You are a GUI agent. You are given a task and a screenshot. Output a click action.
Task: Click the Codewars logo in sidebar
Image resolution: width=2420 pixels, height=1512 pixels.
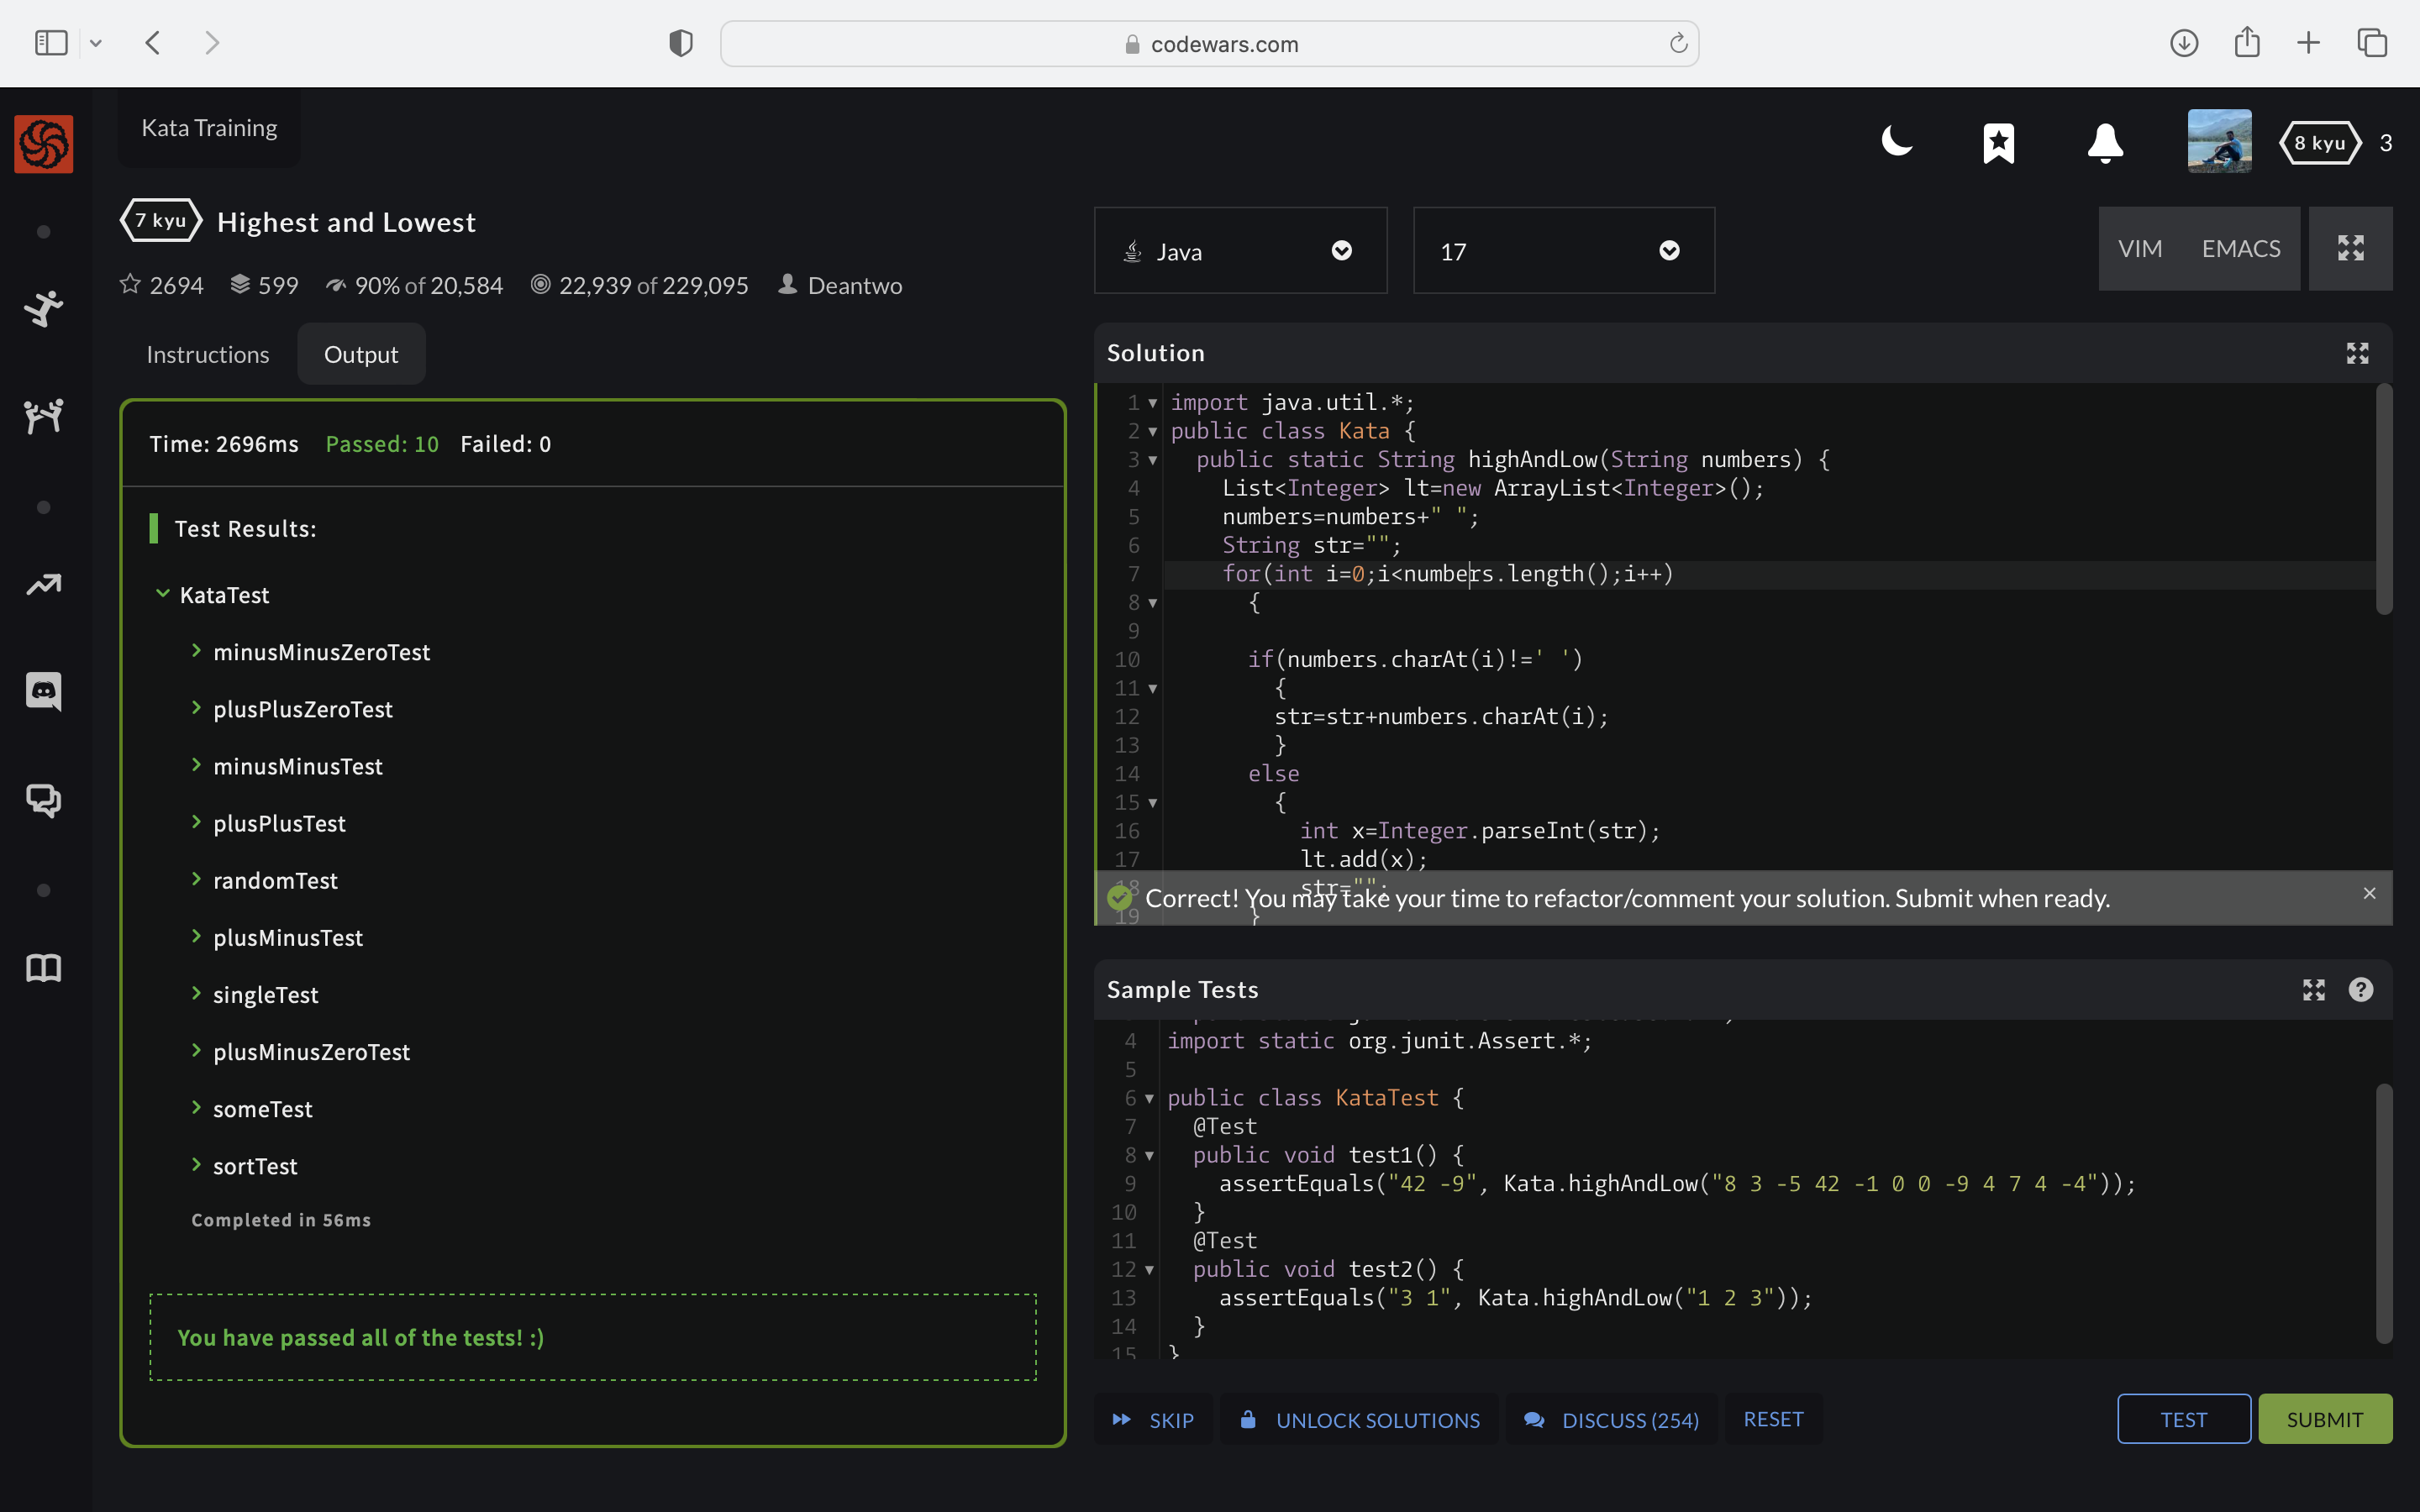click(x=44, y=144)
